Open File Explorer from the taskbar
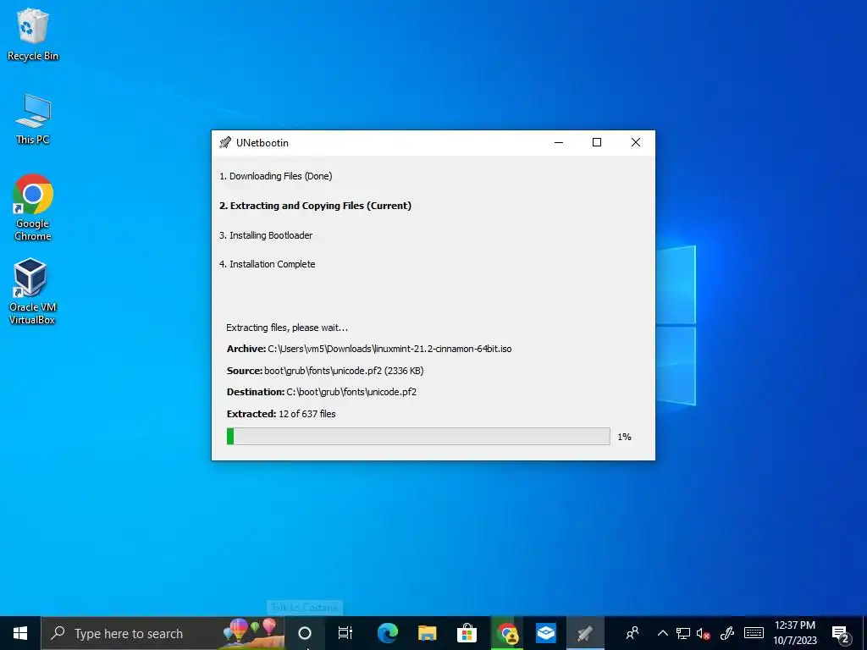This screenshot has width=867, height=650. click(x=427, y=633)
